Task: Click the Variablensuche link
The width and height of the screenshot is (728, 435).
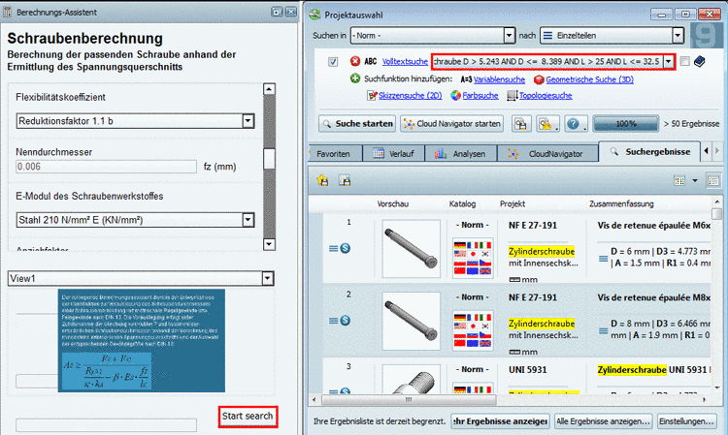Action: coord(499,79)
